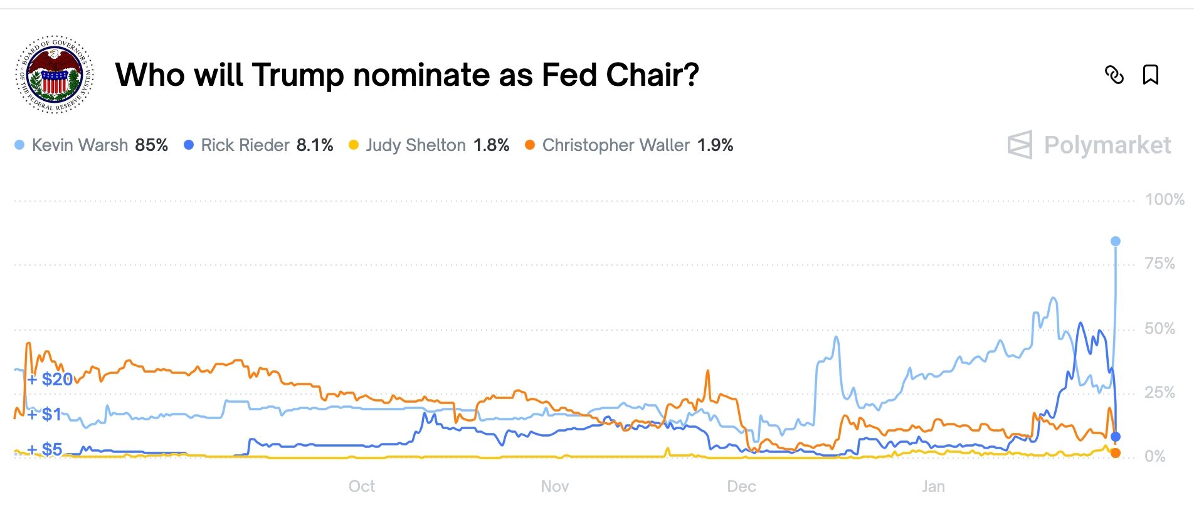Click the Jan label on the time axis

[x=934, y=486]
